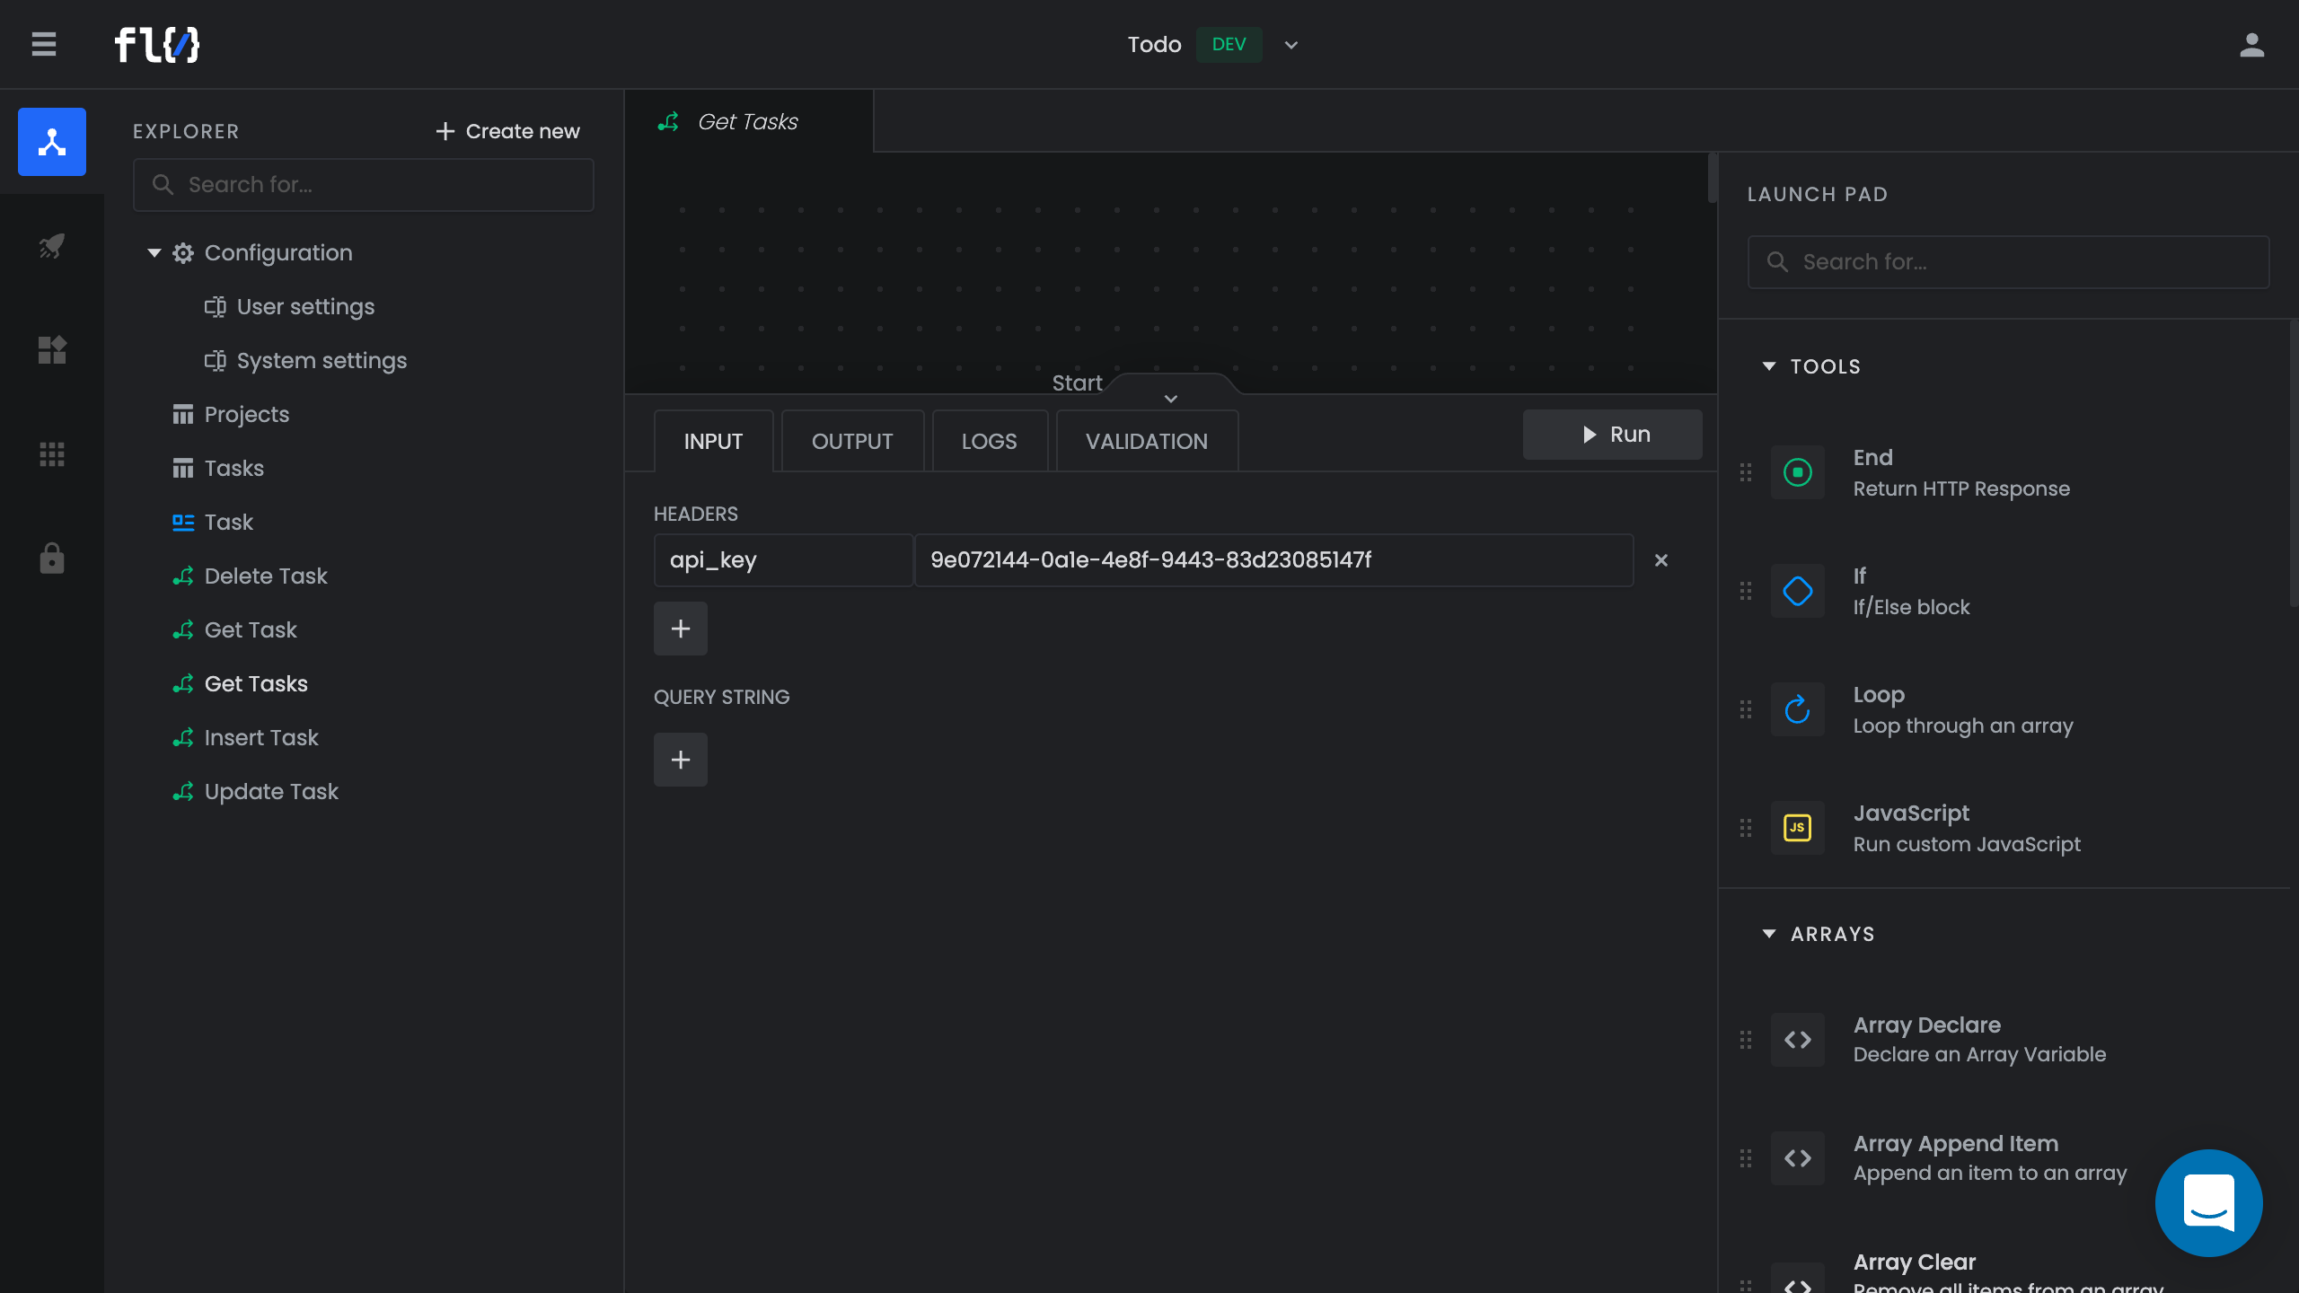Switch to the VALIDATION tab
Viewport: 2299px width, 1293px height.
pyautogui.click(x=1147, y=441)
